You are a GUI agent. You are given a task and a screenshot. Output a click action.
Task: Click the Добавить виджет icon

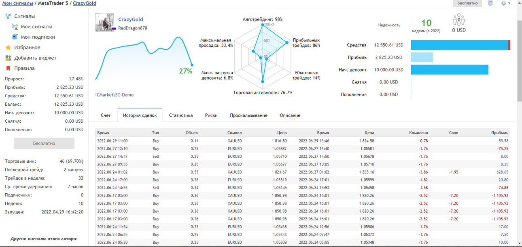click(8, 58)
